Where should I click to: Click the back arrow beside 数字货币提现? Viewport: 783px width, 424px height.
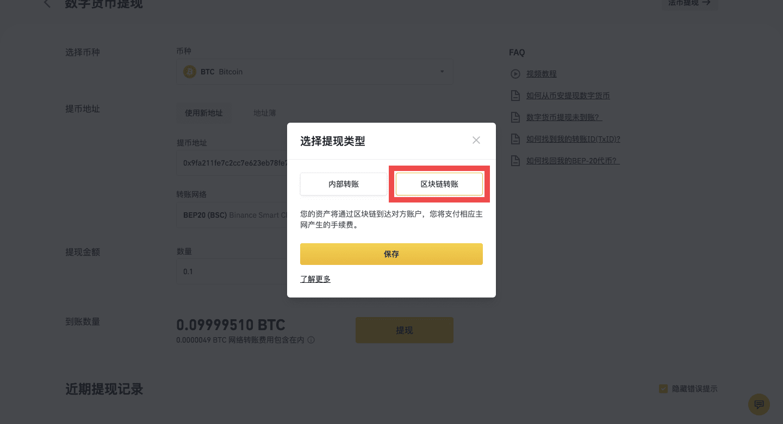[x=47, y=3]
